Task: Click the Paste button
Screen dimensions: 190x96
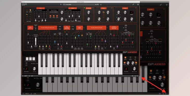Action: coord(54,16)
